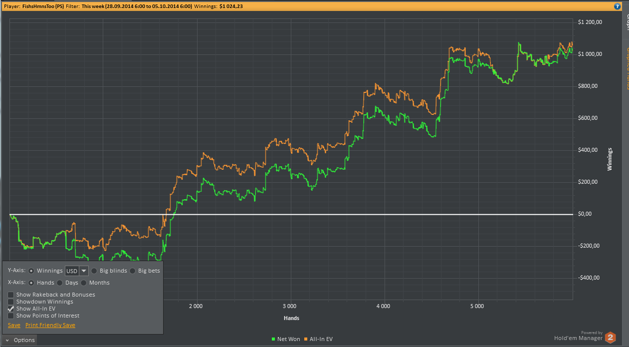629x347 pixels.
Task: Click Print Friendly Save link
Action: (x=50, y=325)
